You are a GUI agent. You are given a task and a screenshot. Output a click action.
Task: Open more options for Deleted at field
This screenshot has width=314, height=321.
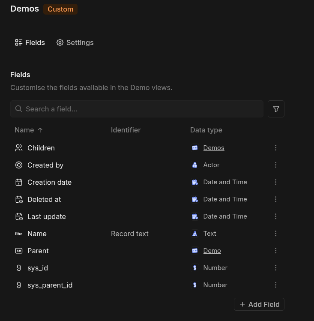276,199
